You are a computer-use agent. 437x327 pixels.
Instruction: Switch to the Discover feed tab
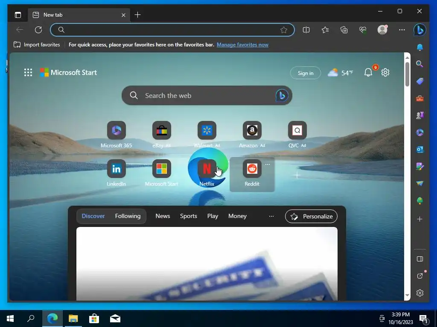pyautogui.click(x=93, y=216)
